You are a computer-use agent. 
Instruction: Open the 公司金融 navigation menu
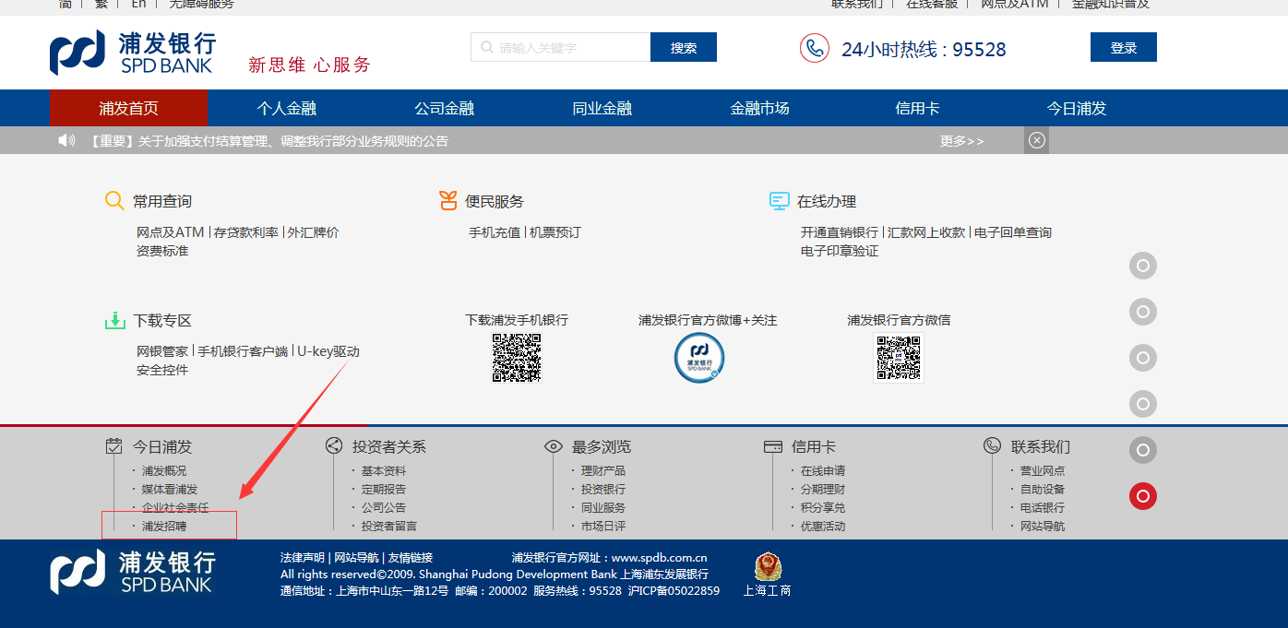(x=444, y=108)
